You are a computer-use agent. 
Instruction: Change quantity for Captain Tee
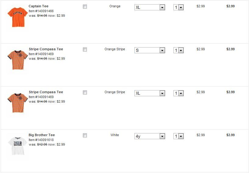pyautogui.click(x=178, y=7)
